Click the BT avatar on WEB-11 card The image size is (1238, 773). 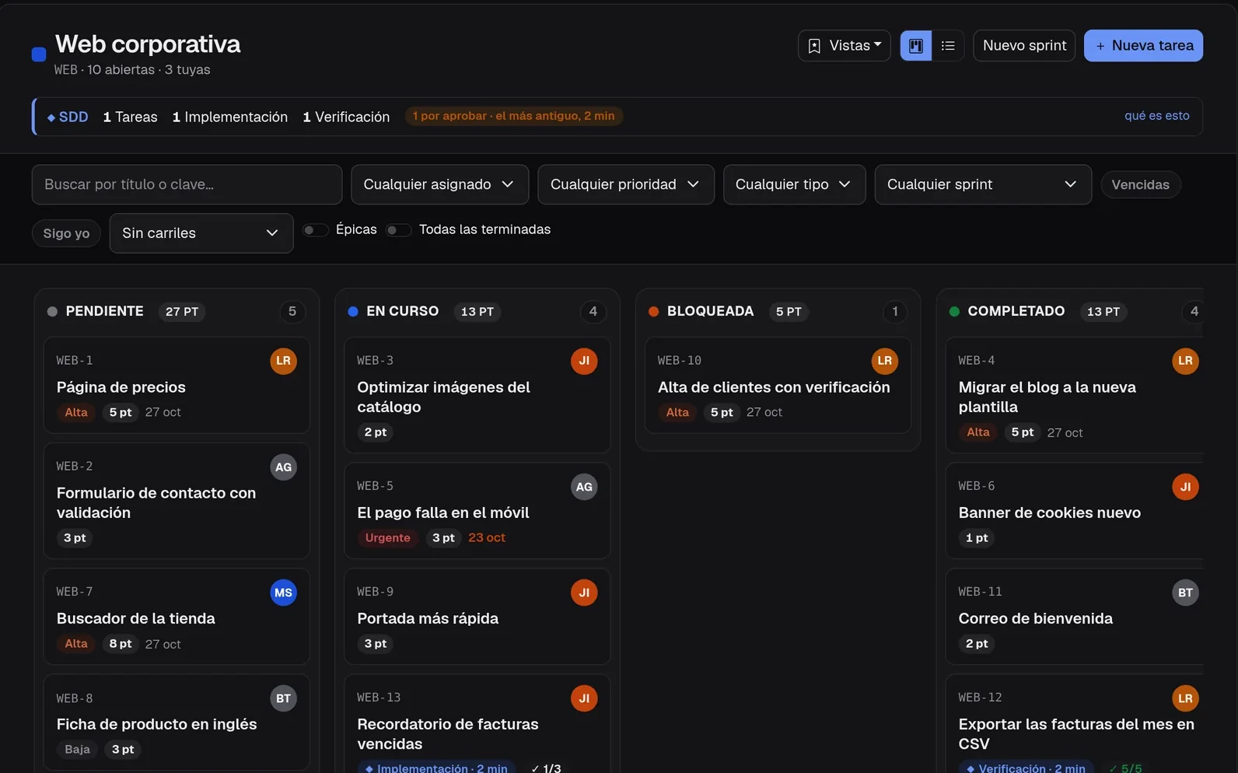(1185, 593)
